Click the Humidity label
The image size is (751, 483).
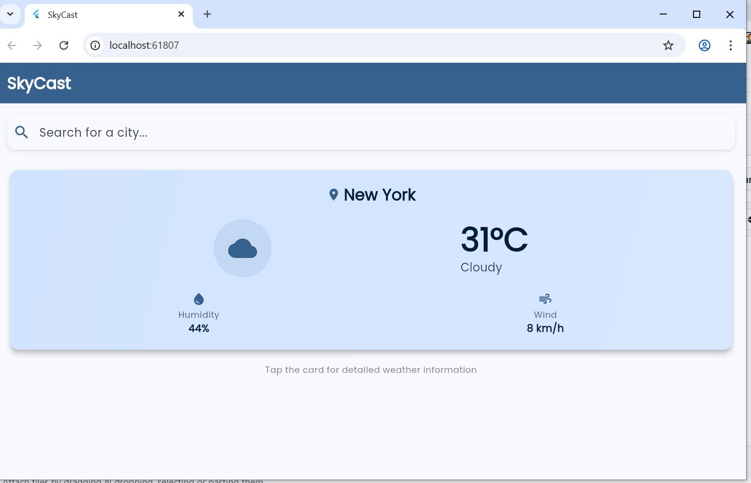pyautogui.click(x=199, y=315)
